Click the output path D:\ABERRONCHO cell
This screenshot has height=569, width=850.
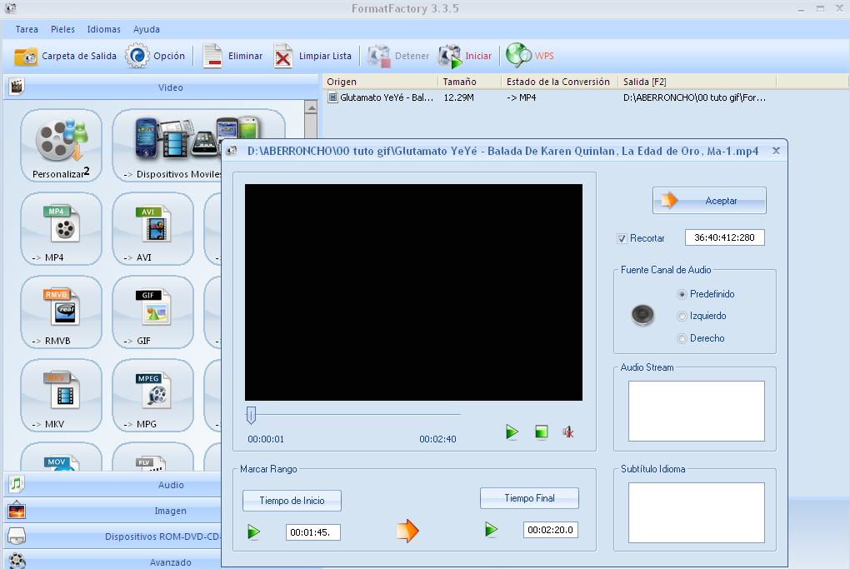coord(694,97)
